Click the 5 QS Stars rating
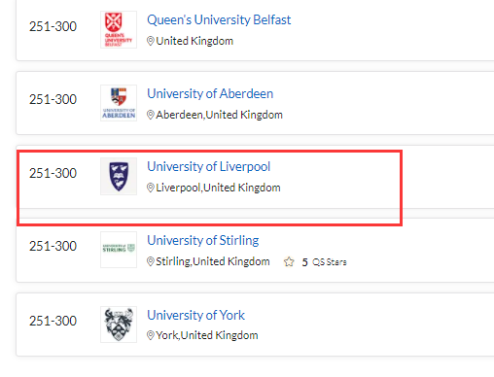 point(324,262)
